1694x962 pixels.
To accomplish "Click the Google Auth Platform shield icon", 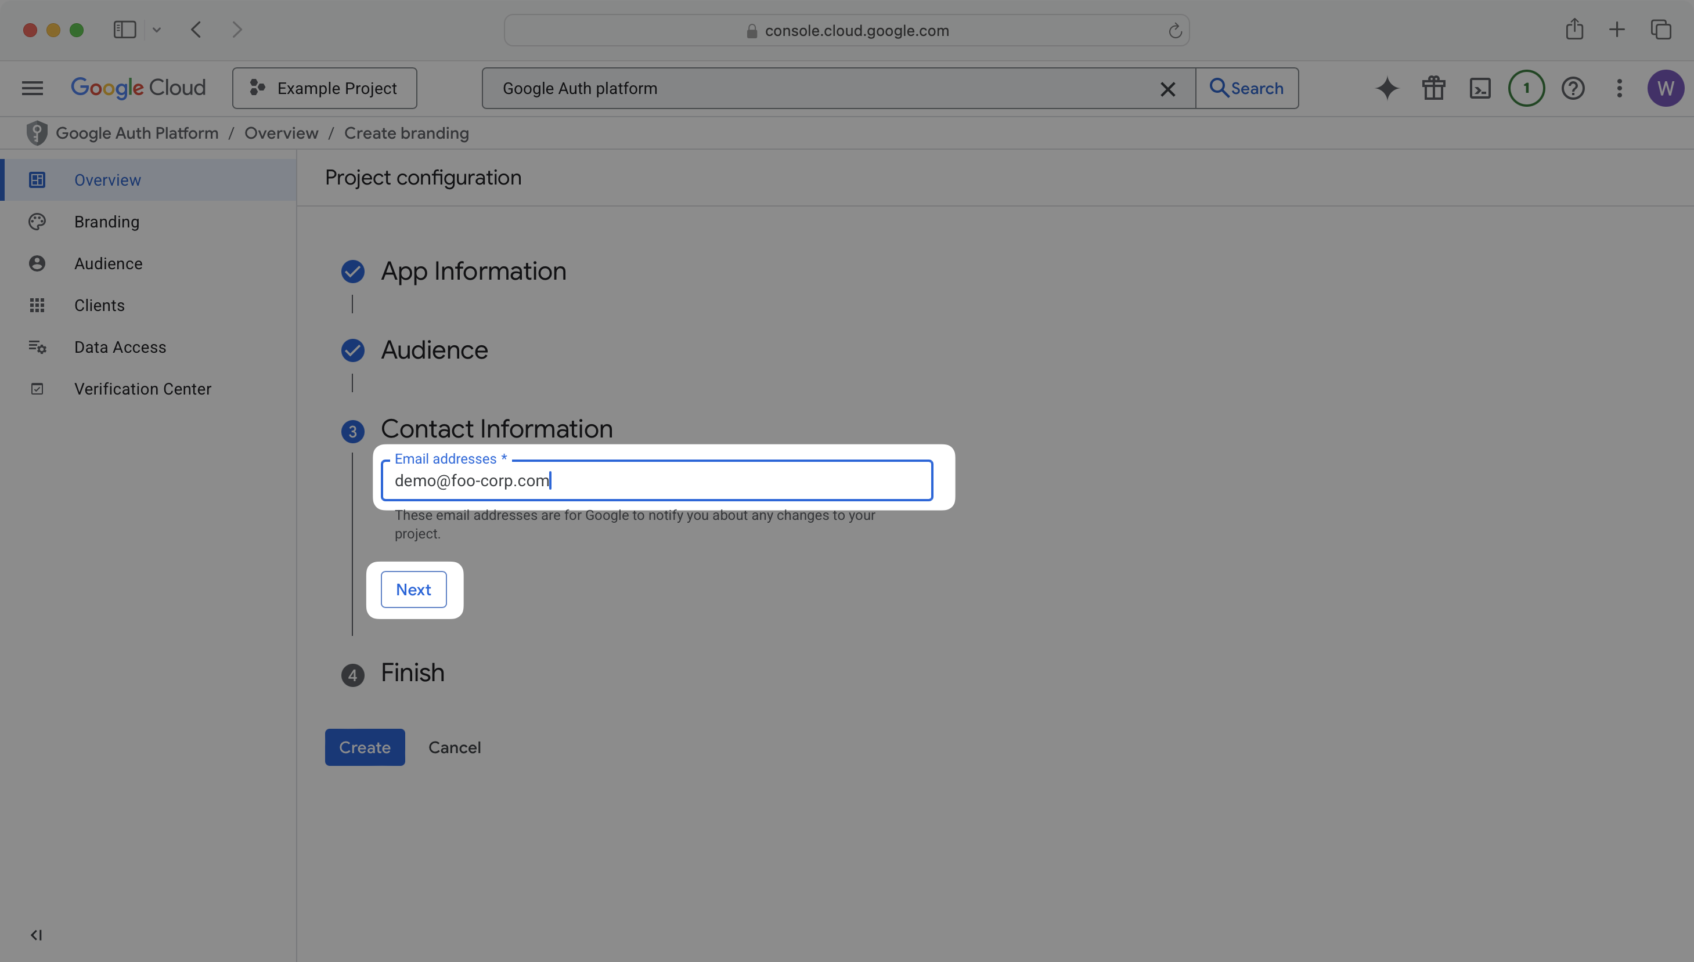I will coord(37,133).
